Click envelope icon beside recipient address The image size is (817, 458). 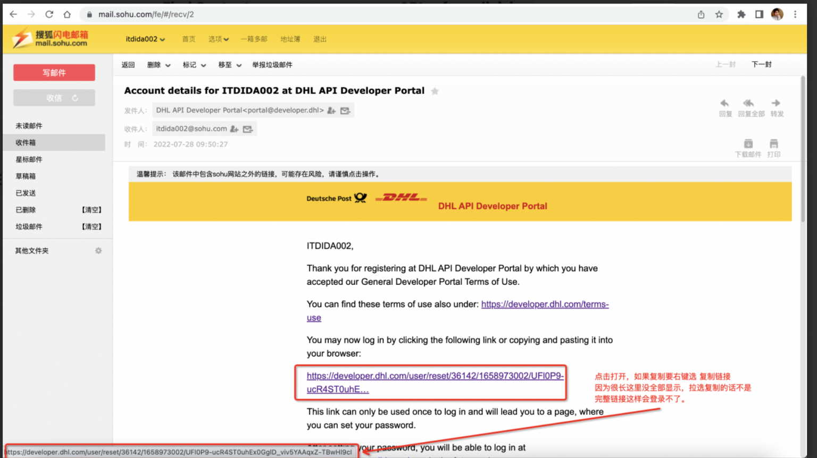248,129
